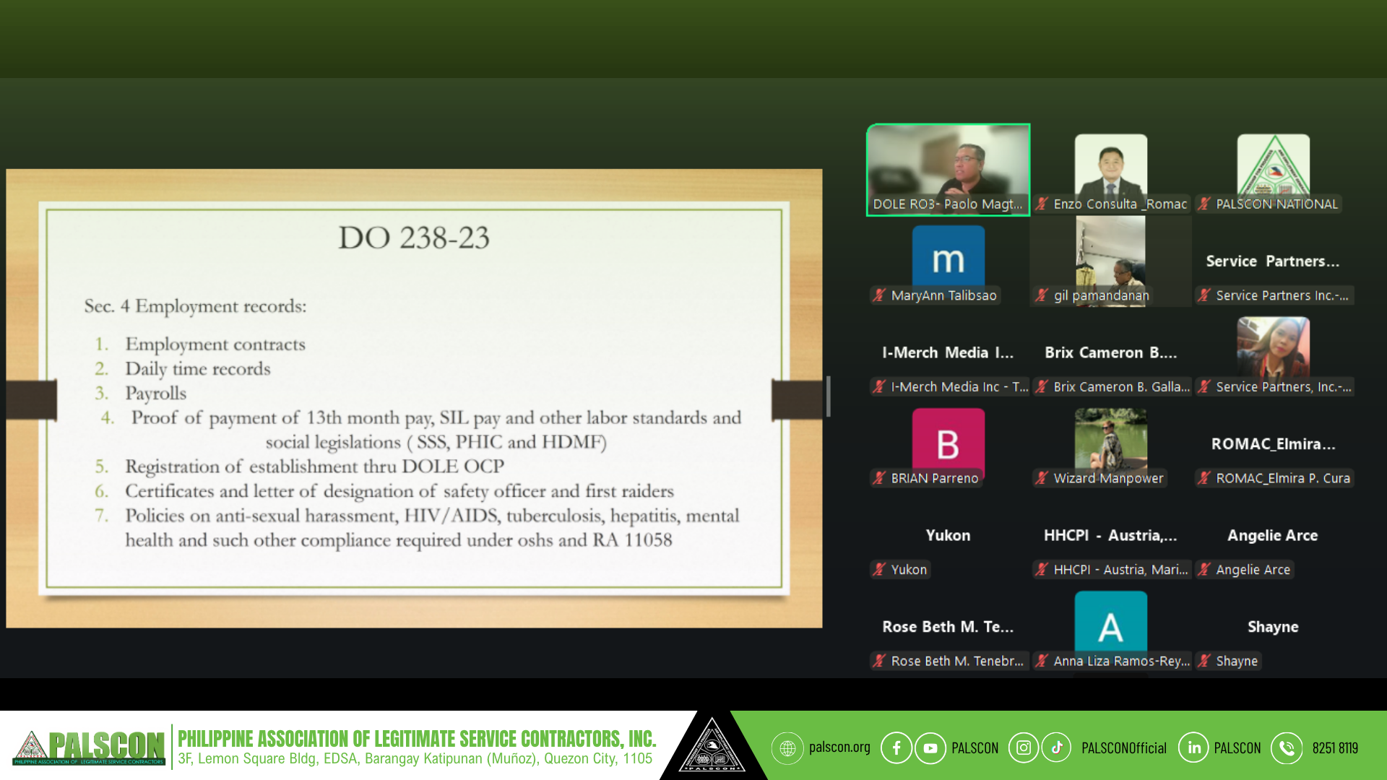
Task: Click muted mic icon for BRIAN Parreno
Action: pyautogui.click(x=879, y=477)
